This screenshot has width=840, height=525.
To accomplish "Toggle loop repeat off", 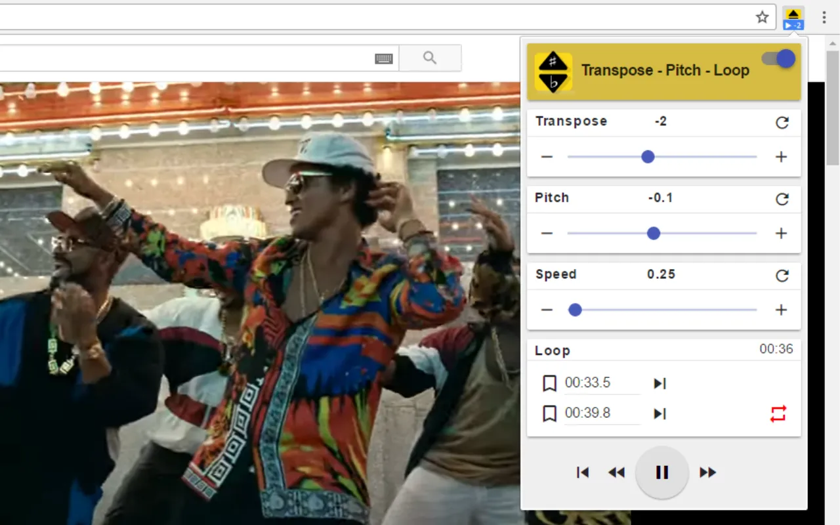I will pos(778,413).
